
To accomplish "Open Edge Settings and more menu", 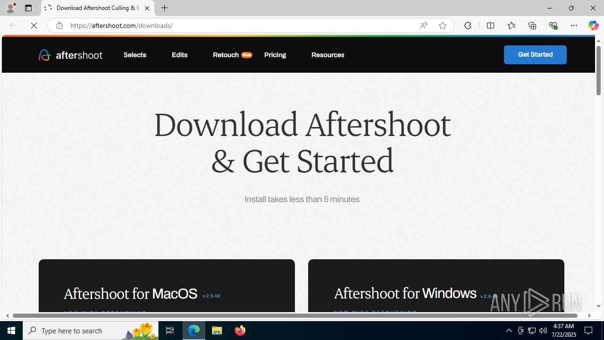I will click(574, 25).
